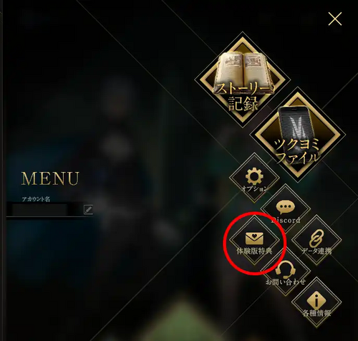Click the アカウント名 input field
358x341 pixels.
(44, 210)
